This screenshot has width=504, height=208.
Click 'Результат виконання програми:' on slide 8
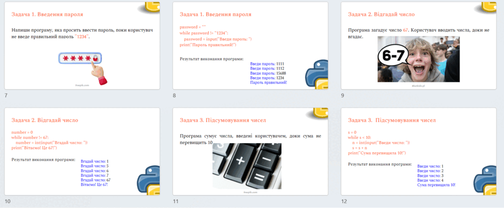coord(212,59)
